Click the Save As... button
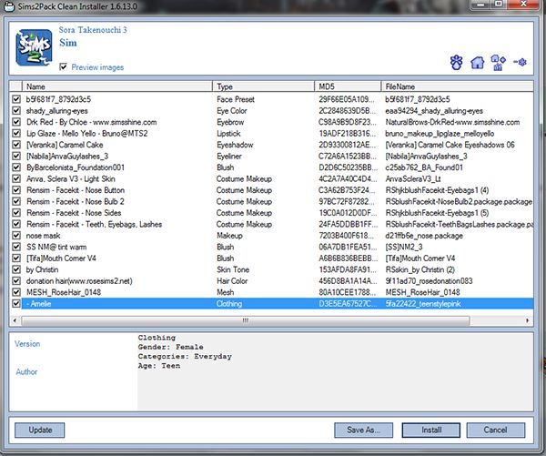Image resolution: width=546 pixels, height=456 pixels. coord(363,430)
